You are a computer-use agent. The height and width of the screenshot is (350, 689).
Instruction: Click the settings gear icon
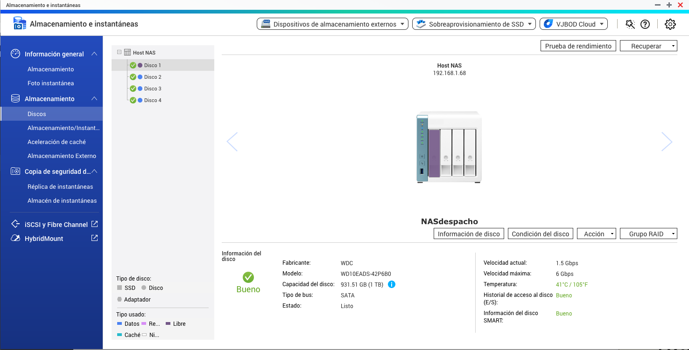(x=670, y=24)
